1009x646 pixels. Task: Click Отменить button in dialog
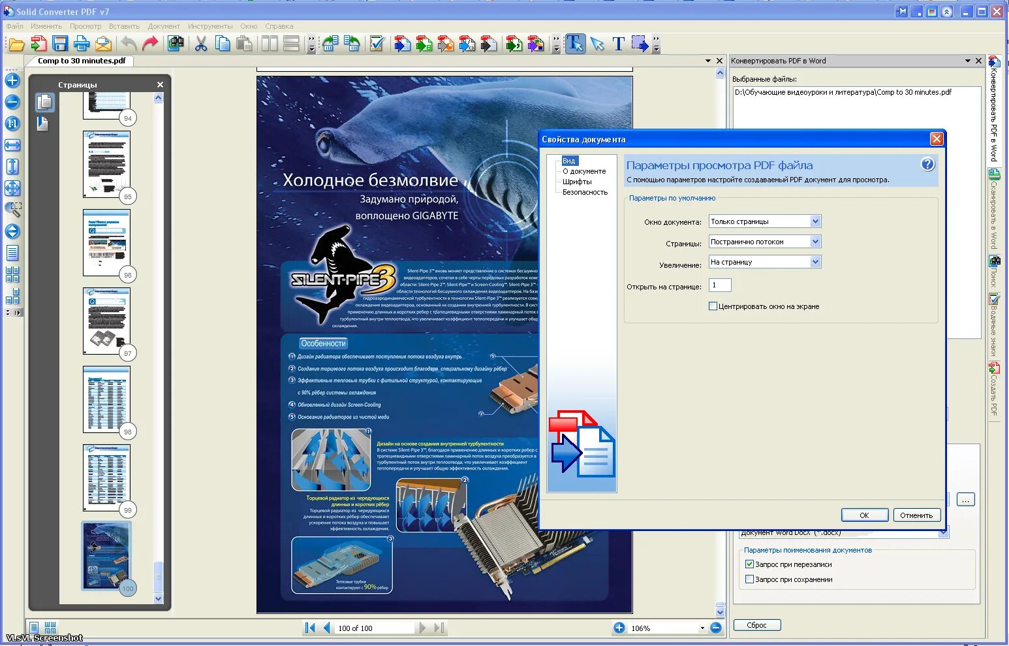tap(916, 515)
